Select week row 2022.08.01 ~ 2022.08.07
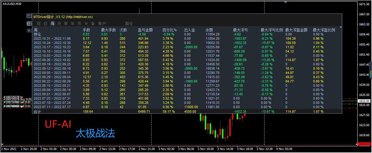372x153 pixels. pyautogui.click(x=52, y=94)
